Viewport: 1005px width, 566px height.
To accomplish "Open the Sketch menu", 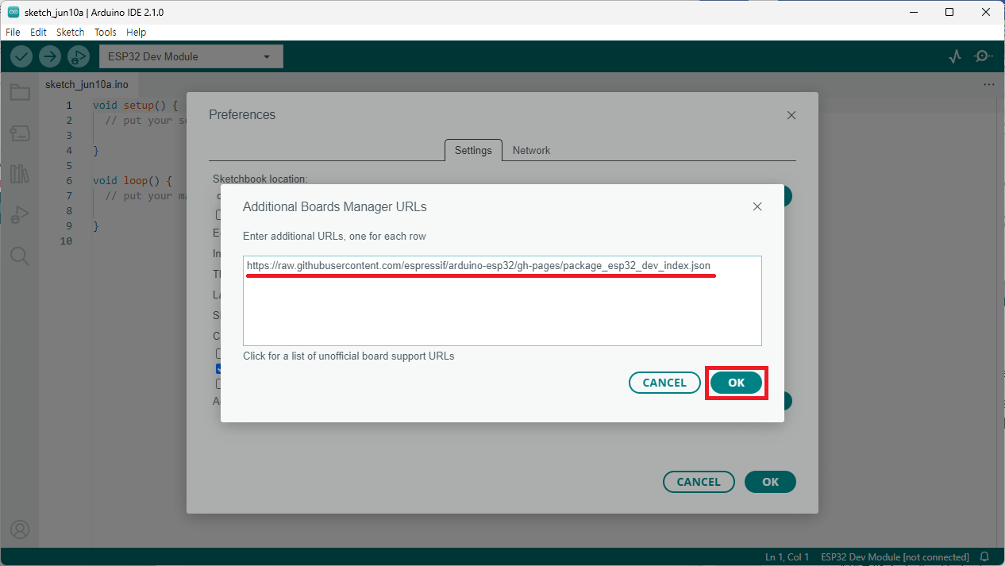I will pos(70,33).
